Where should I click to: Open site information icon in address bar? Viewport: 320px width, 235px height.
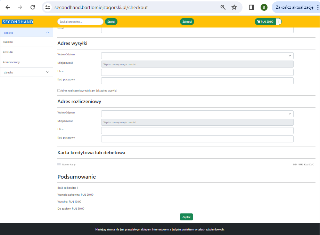[x=48, y=7]
